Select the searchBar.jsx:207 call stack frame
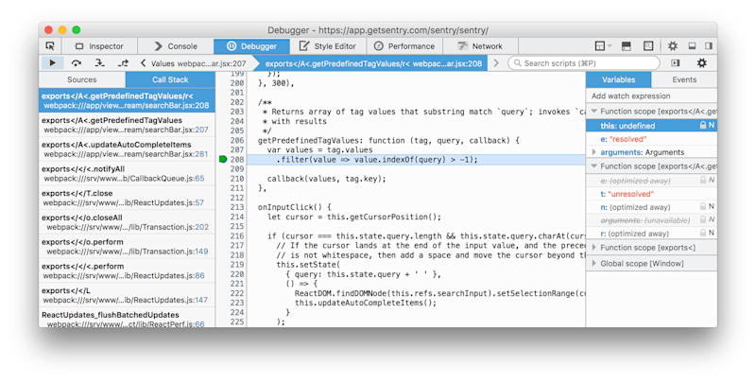The image size is (756, 383). pos(127,125)
